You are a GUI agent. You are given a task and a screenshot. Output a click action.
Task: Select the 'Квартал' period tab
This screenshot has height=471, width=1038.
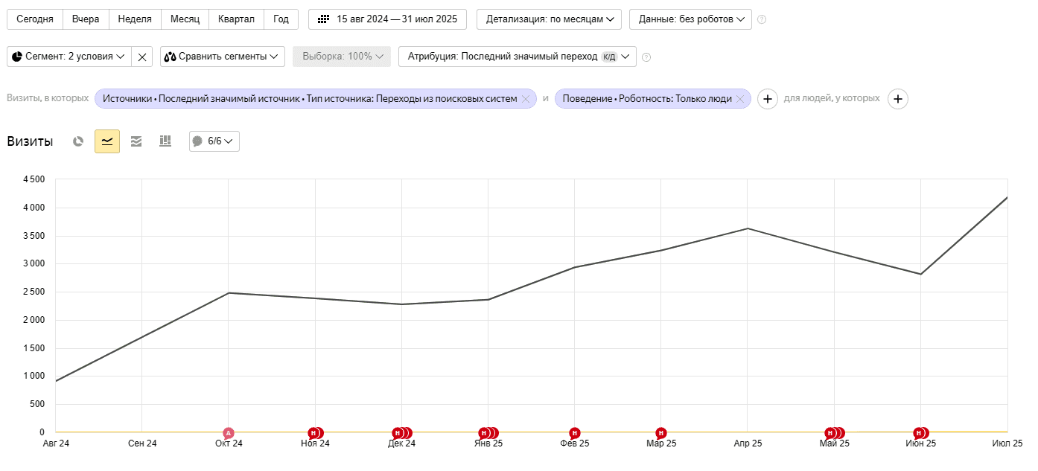pos(236,19)
